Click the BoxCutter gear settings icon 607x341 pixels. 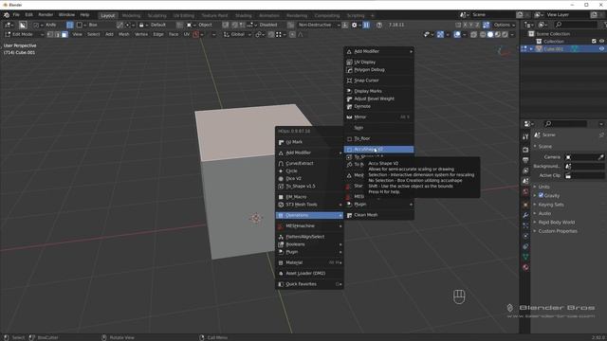[x=354, y=25]
